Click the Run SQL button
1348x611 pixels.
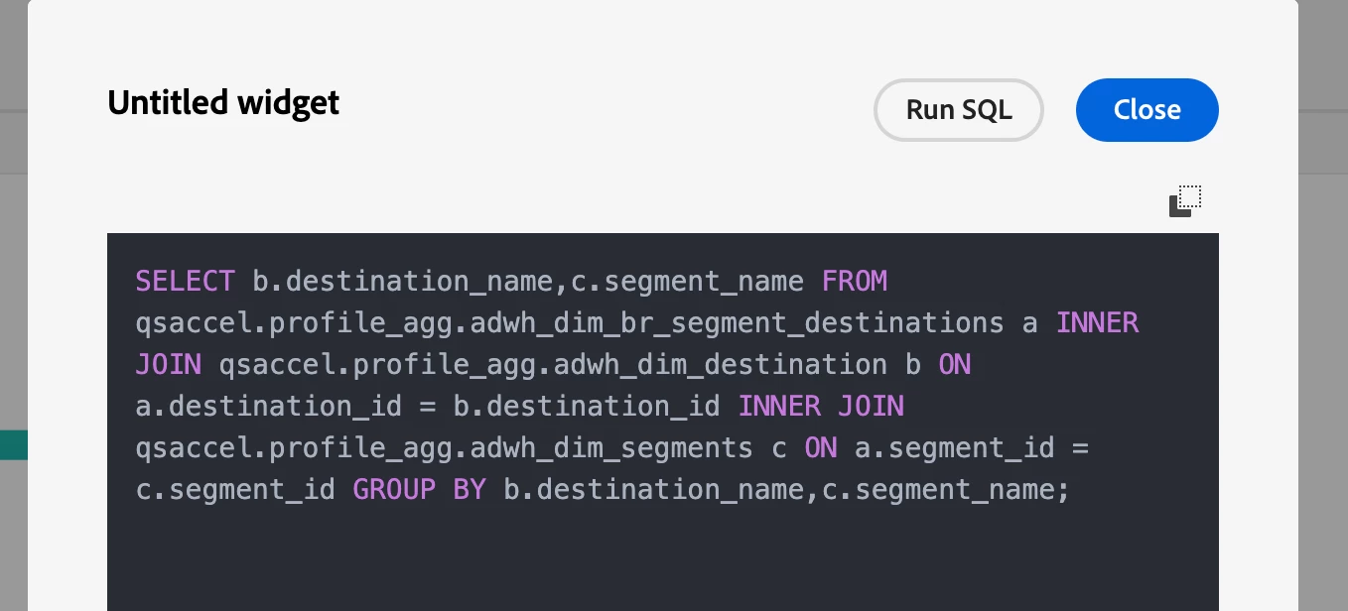click(x=958, y=110)
